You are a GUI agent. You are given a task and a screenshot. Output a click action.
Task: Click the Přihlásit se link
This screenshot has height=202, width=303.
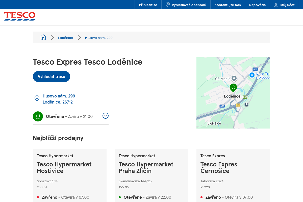(148, 4)
